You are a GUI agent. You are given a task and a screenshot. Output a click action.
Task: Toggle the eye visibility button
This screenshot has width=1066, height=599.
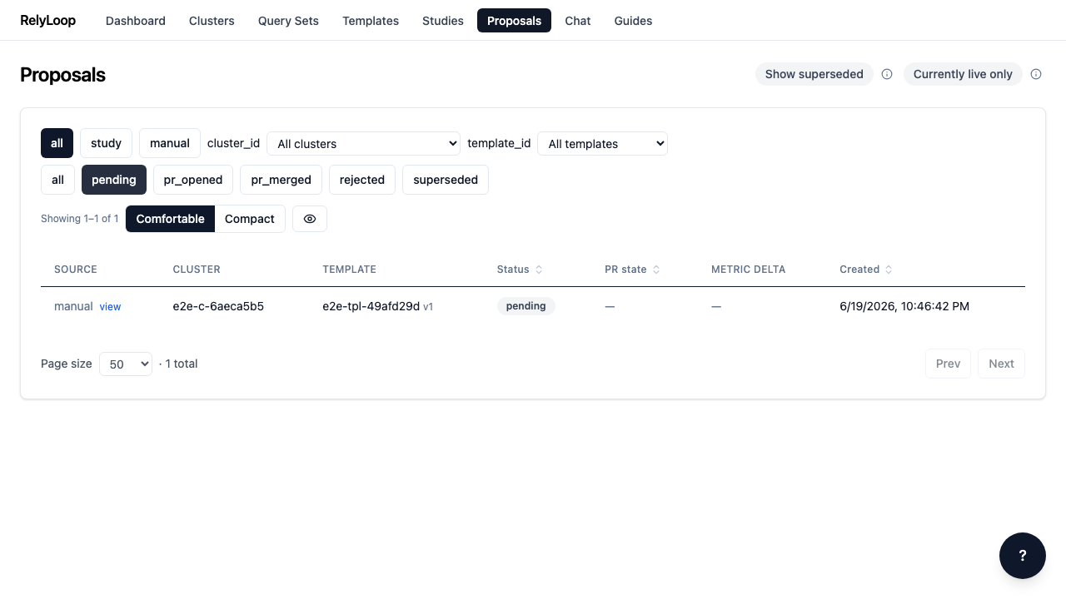[x=310, y=219]
